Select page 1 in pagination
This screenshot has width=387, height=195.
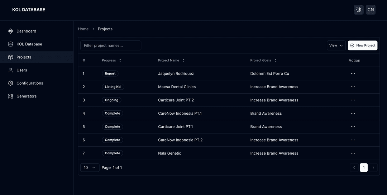click(x=364, y=167)
